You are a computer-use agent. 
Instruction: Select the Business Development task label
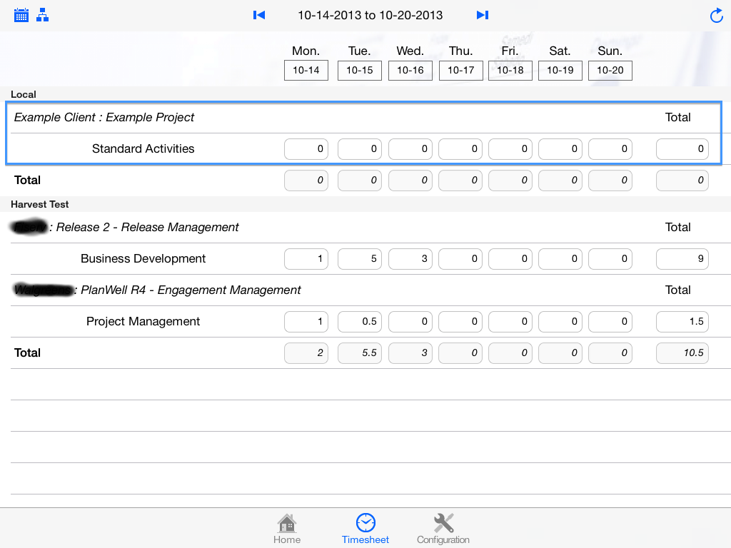pos(143,258)
